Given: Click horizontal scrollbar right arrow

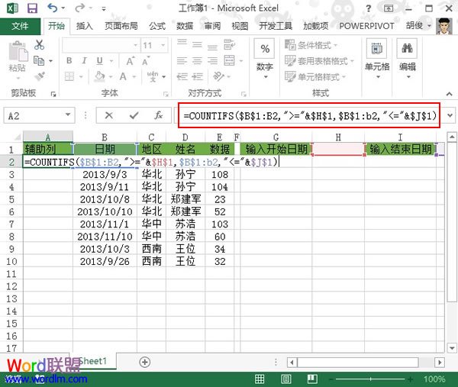Looking at the screenshot, I should point(440,363).
